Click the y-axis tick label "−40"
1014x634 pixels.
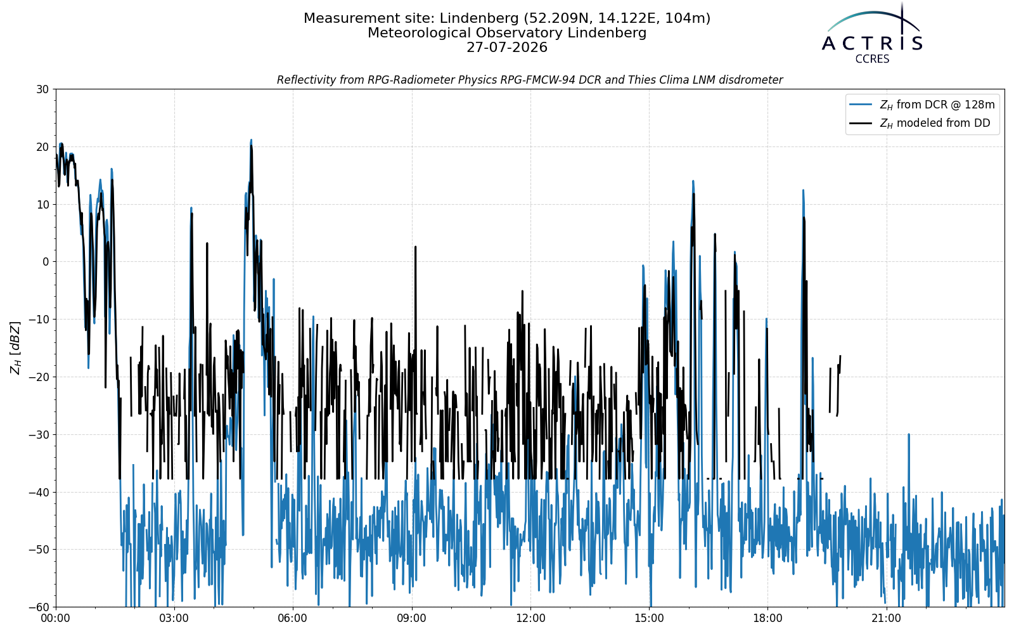coord(38,492)
